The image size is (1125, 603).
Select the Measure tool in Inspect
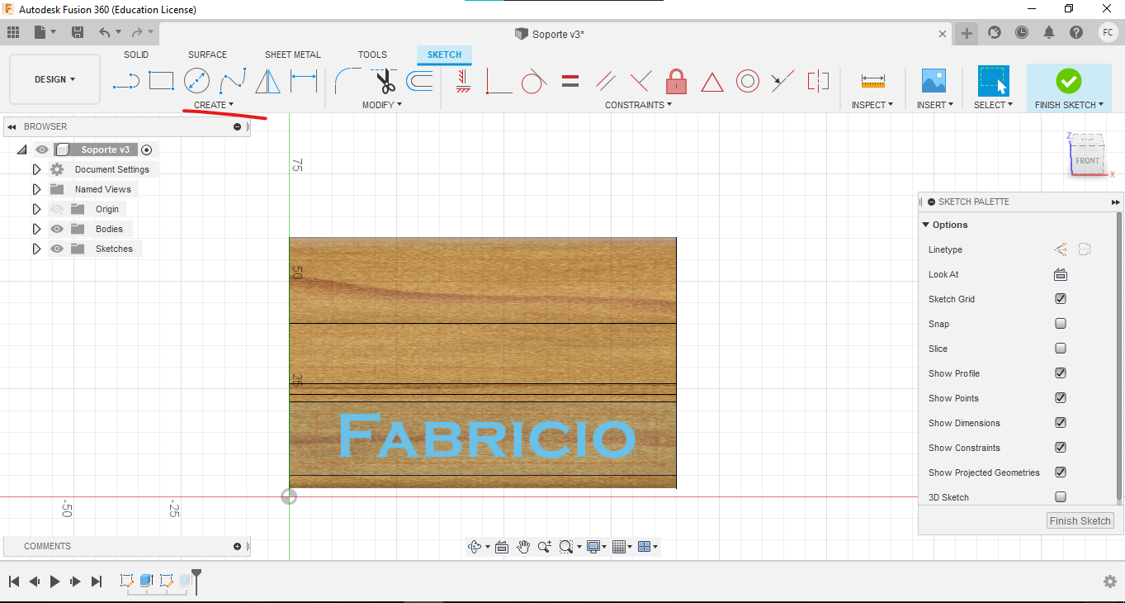[x=872, y=81]
